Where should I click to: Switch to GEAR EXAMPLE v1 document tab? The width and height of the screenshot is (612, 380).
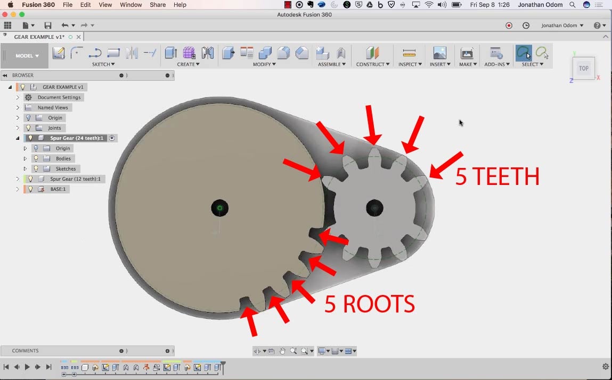point(39,37)
